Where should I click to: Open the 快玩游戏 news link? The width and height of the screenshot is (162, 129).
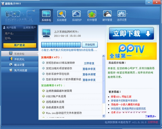(128, 108)
